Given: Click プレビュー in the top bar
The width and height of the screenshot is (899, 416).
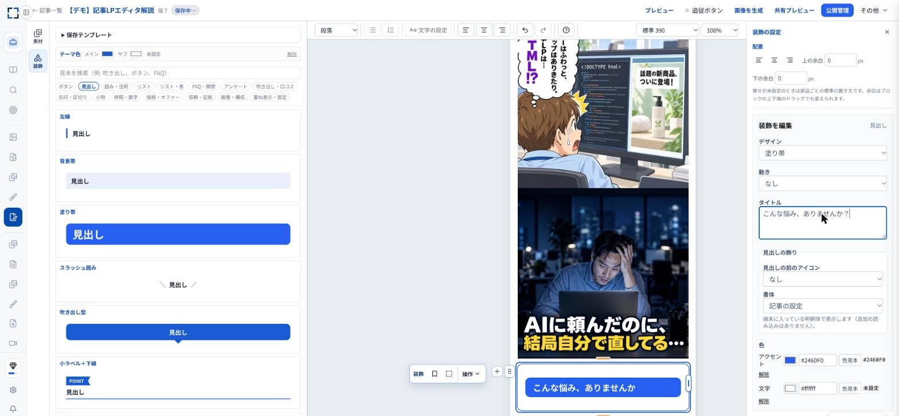Looking at the screenshot, I should tap(659, 10).
